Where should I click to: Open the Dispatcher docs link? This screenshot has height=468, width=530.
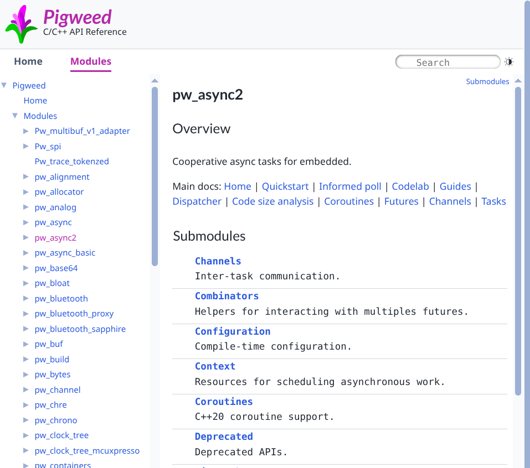197,201
